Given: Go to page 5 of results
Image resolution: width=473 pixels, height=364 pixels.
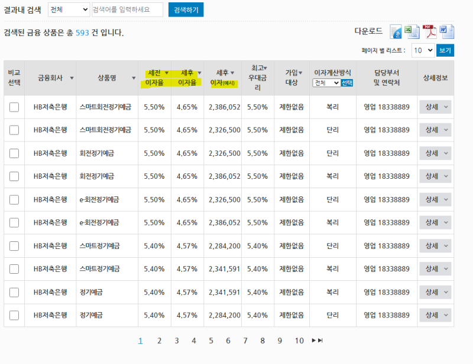Looking at the screenshot, I should tap(211, 340).
